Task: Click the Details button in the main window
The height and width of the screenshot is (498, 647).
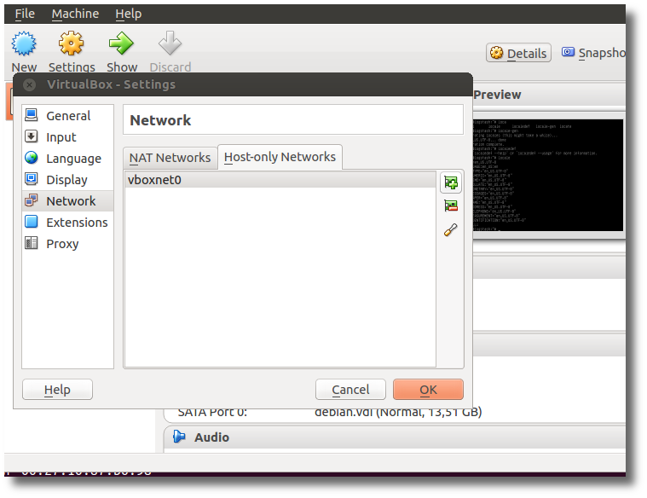Action: 518,53
